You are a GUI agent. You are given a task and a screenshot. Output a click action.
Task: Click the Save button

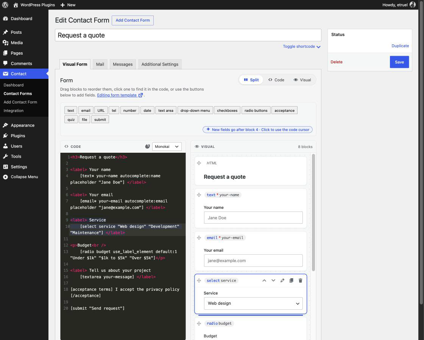coord(399,62)
